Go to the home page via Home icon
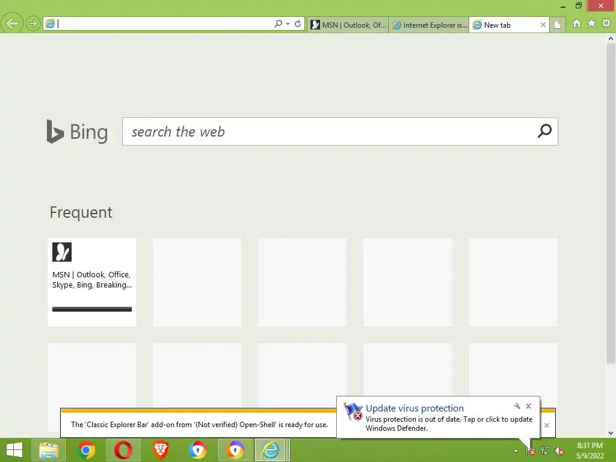 (x=577, y=23)
